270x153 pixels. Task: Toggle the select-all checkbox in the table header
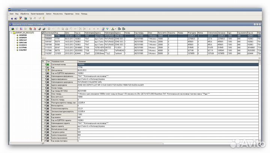(43, 33)
